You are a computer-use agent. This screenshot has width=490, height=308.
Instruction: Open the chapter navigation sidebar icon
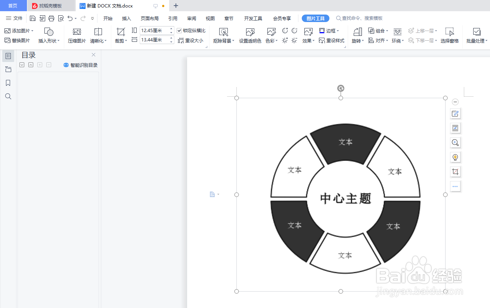(8, 69)
